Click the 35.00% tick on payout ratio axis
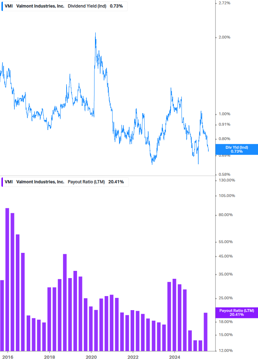This screenshot has height=362, width=258. [226, 274]
